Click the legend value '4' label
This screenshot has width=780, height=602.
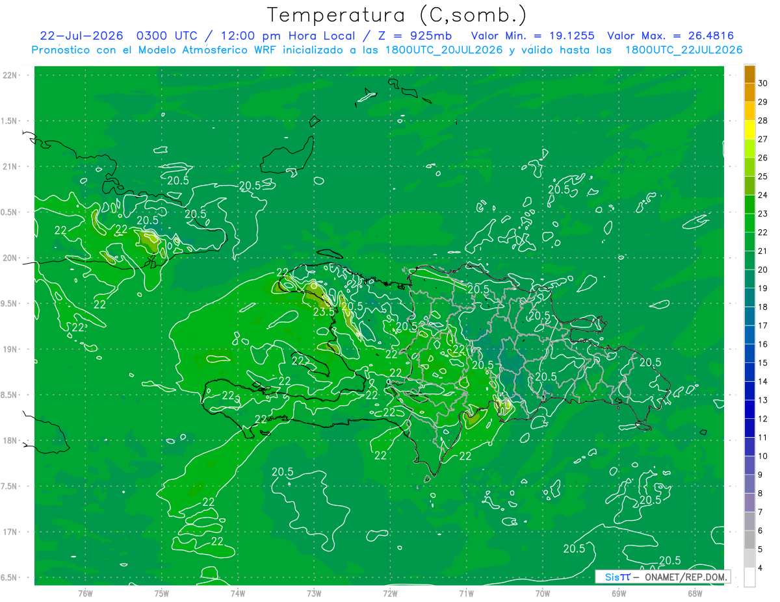point(761,568)
